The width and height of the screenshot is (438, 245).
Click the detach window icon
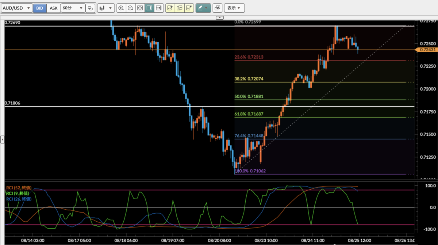(217, 8)
